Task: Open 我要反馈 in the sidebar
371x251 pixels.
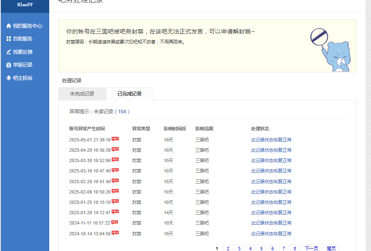Action: 22,52
